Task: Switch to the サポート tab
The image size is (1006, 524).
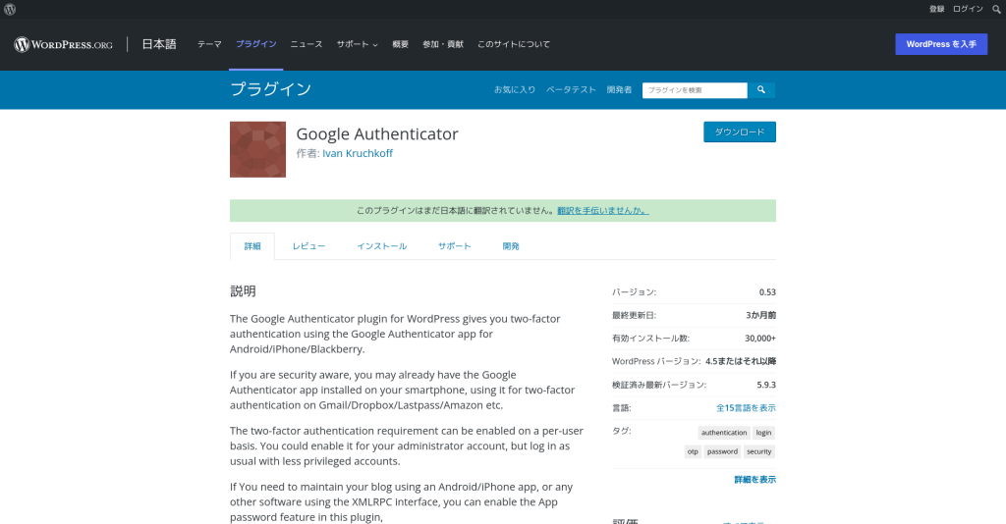Action: click(454, 246)
